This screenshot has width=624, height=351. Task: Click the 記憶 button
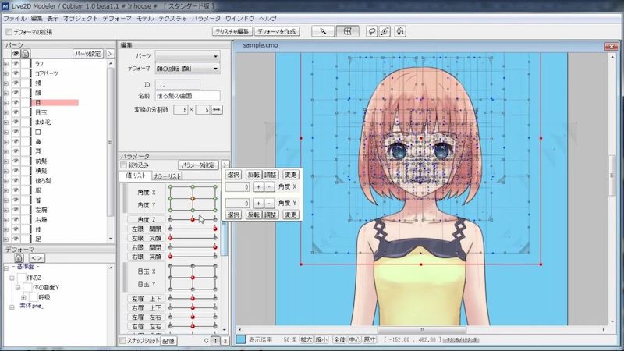[168, 341]
